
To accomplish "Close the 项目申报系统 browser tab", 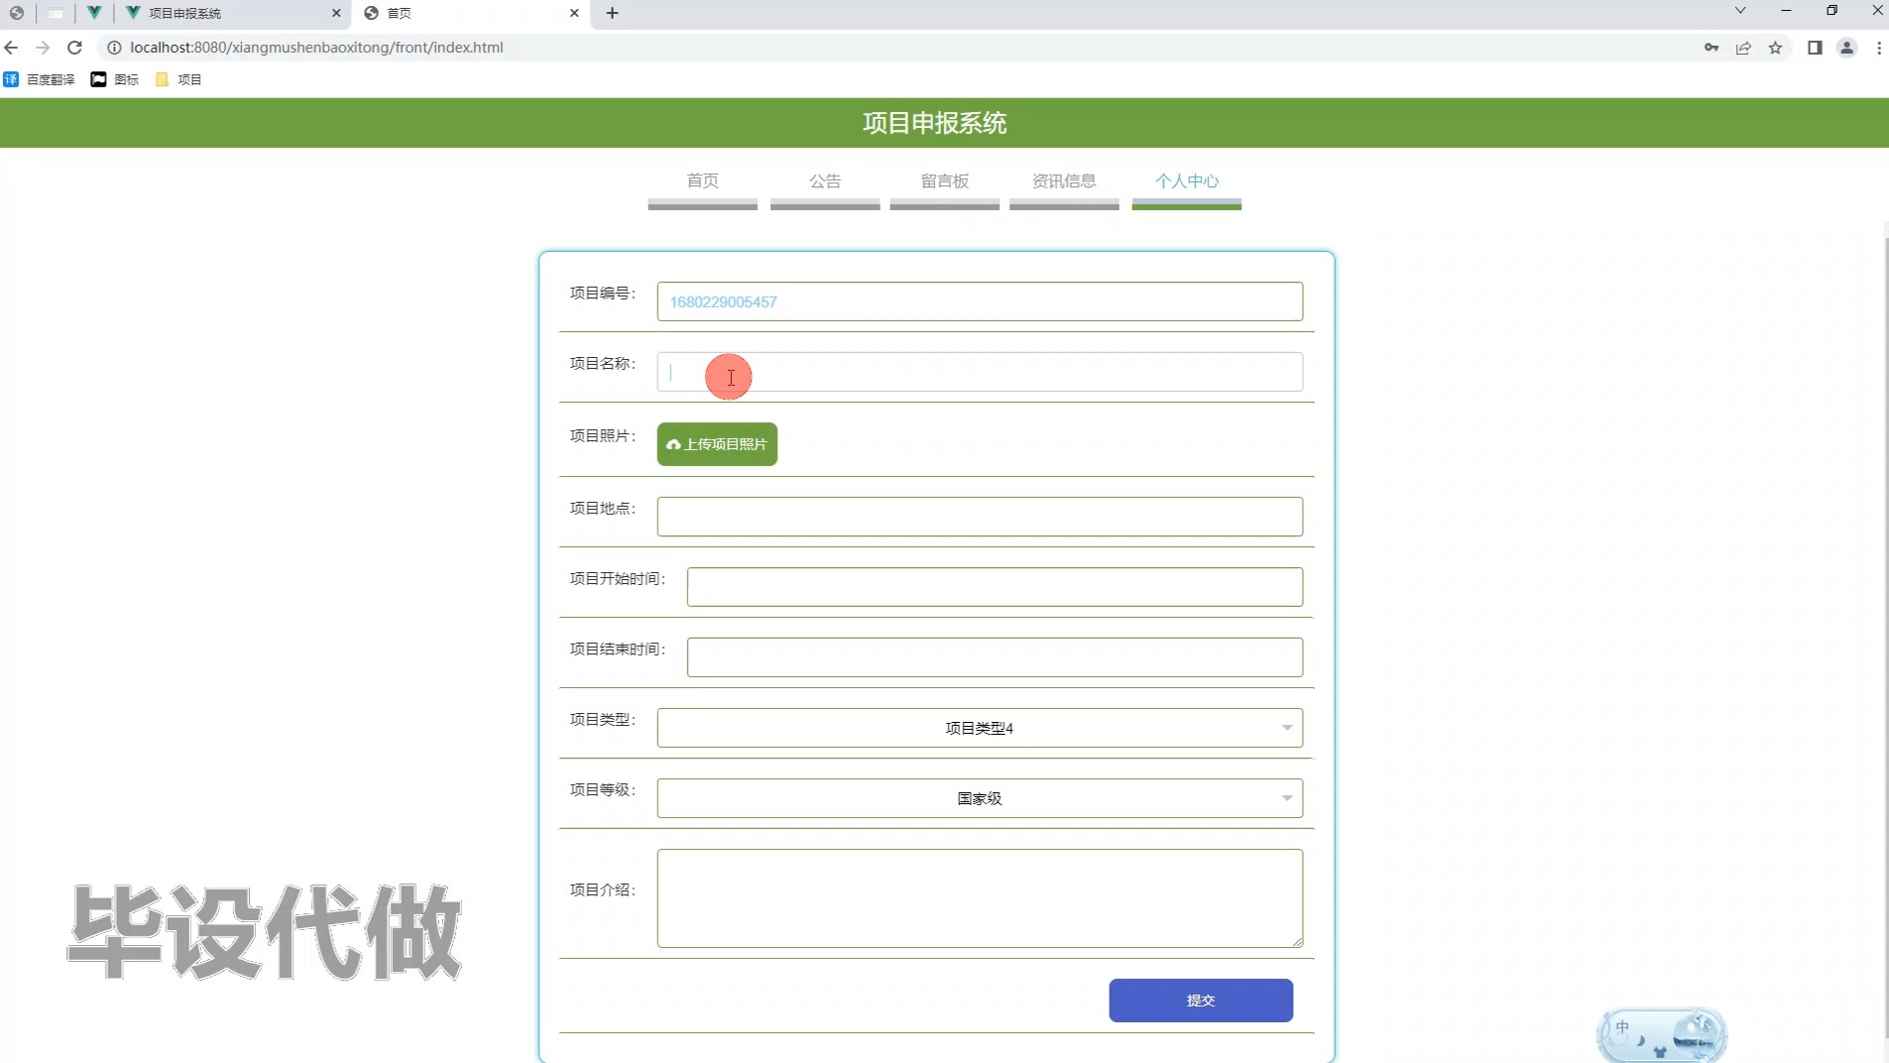I will 336,13.
